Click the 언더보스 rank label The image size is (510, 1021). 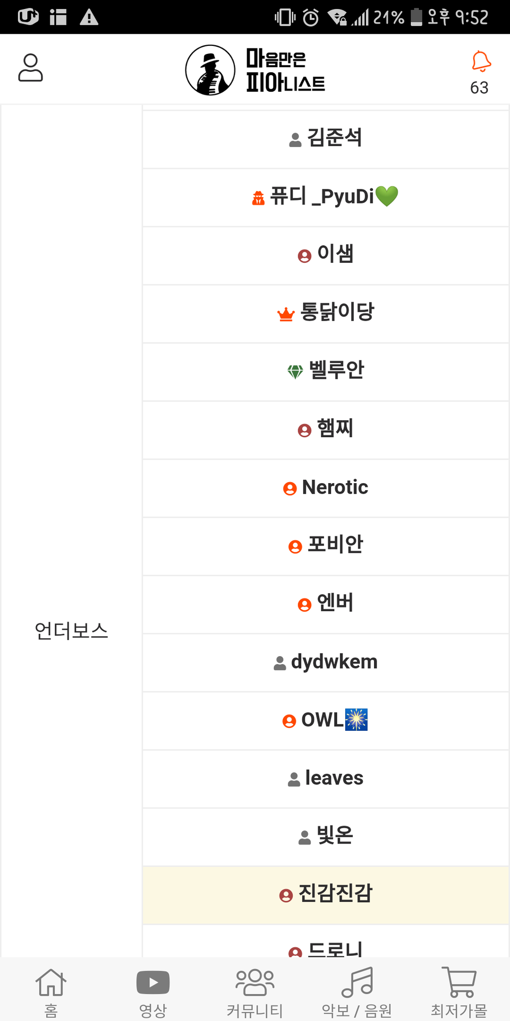(71, 631)
